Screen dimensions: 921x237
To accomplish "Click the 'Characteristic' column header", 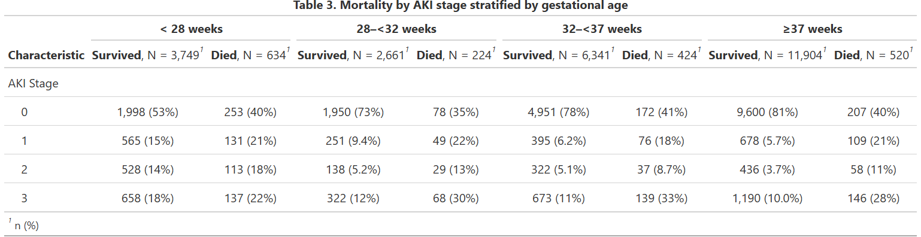I will (46, 56).
